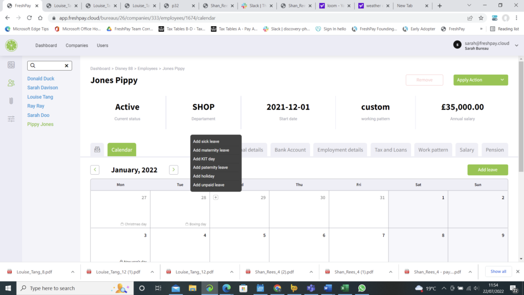Go to previous month with left chevron
The width and height of the screenshot is (524, 295).
(95, 170)
